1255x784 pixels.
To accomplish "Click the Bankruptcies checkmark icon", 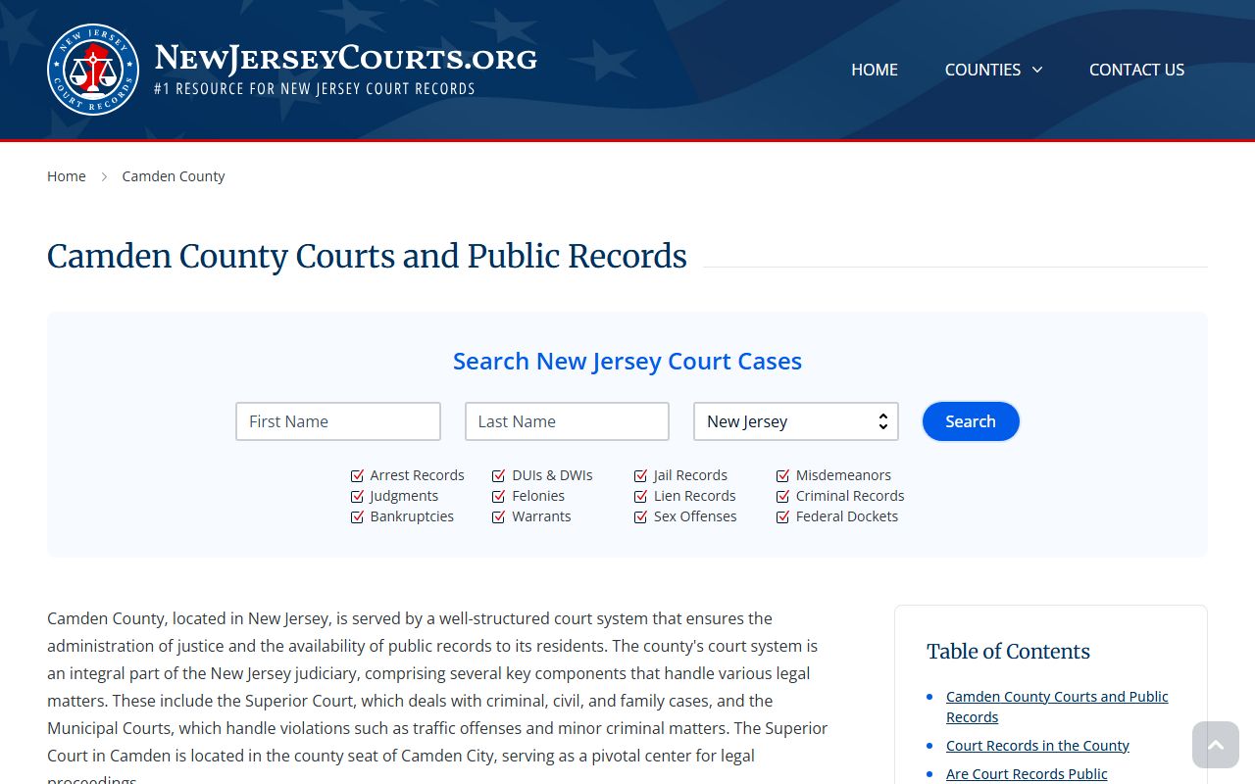I will (x=357, y=516).
